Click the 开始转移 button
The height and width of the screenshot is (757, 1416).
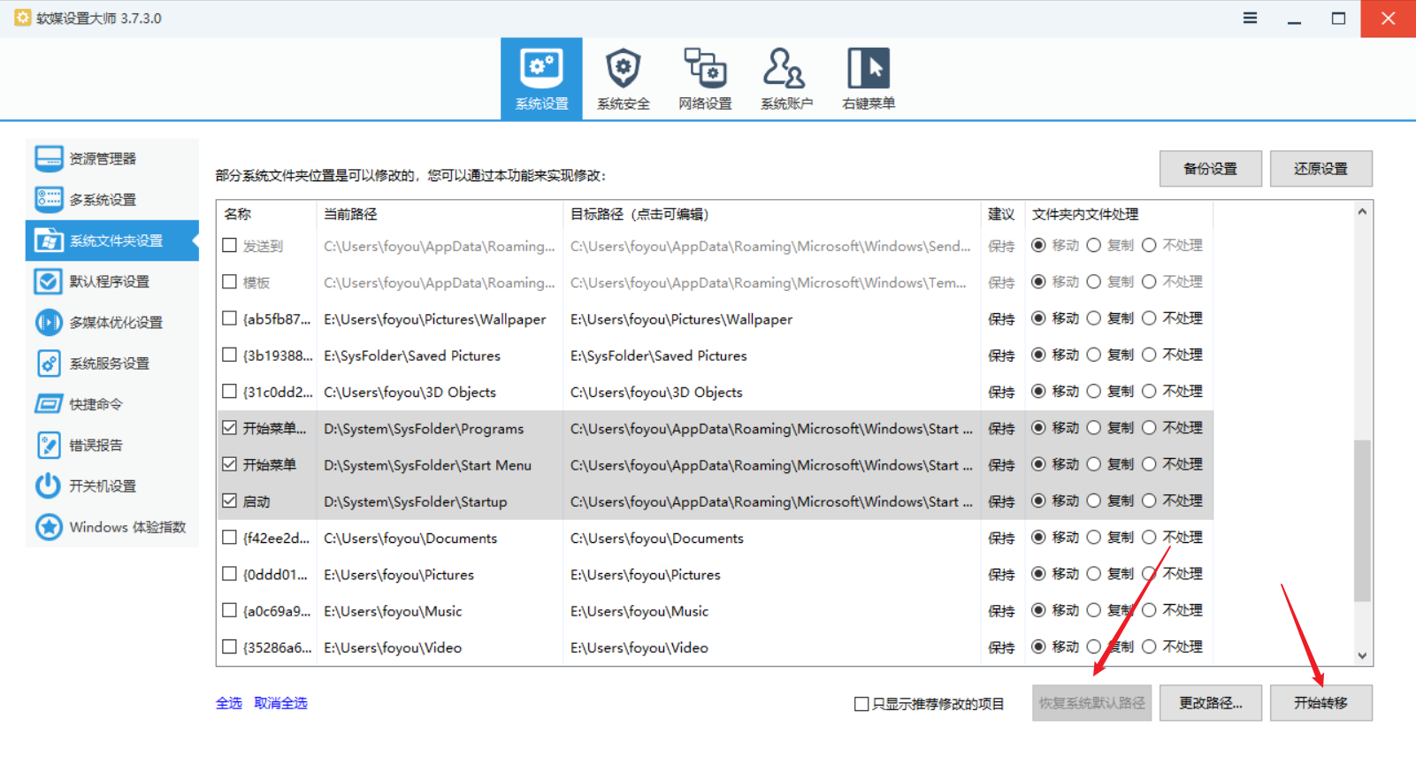[x=1320, y=703]
